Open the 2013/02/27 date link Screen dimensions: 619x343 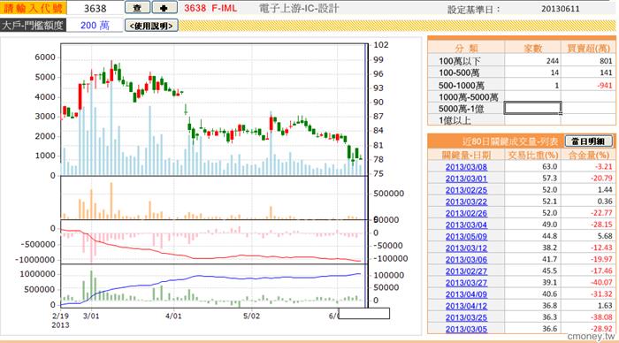pyautogui.click(x=466, y=271)
